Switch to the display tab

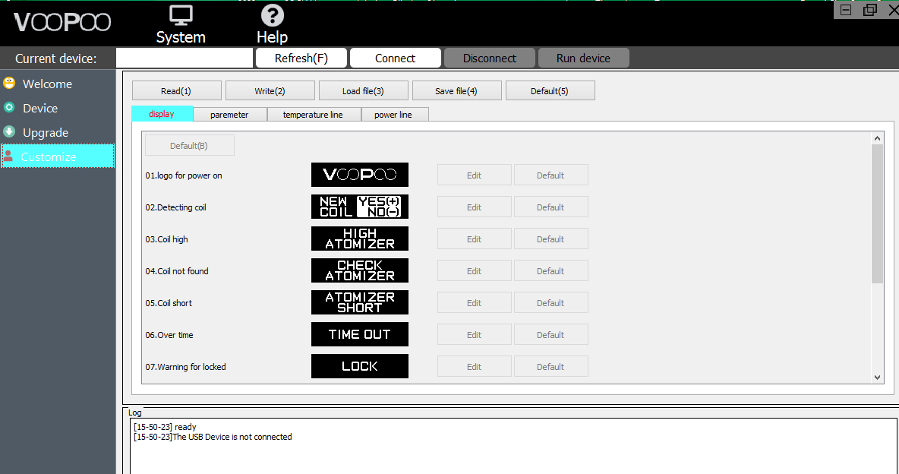pyautogui.click(x=162, y=114)
